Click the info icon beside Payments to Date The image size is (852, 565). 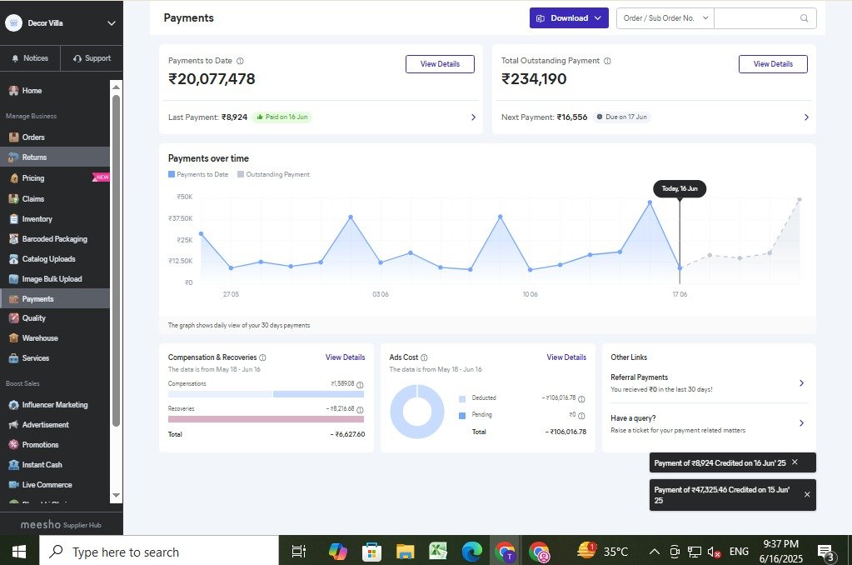click(241, 61)
